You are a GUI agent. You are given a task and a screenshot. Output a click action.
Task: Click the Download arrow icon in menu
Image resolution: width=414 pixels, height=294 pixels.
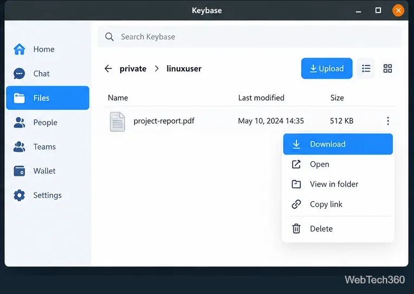296,144
